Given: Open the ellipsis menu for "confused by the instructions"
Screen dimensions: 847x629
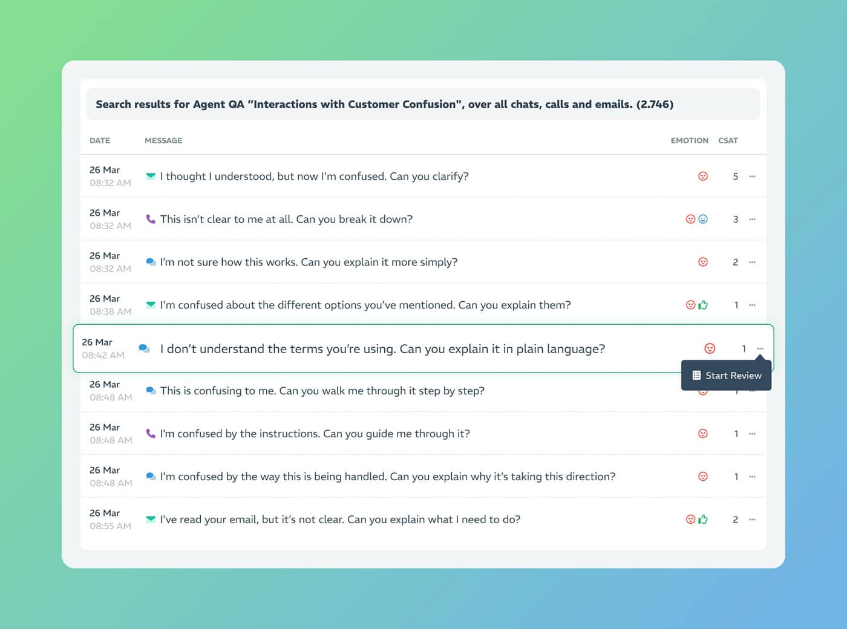Looking at the screenshot, I should point(753,434).
